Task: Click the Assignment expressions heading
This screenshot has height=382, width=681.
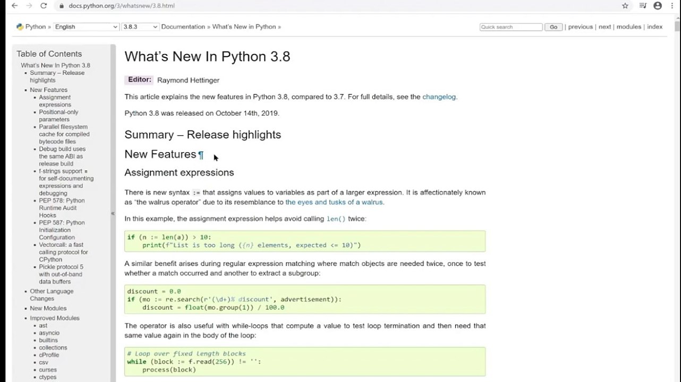Action: pos(179,172)
